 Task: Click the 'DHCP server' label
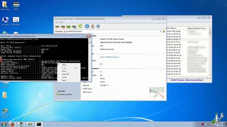[x=87, y=89]
